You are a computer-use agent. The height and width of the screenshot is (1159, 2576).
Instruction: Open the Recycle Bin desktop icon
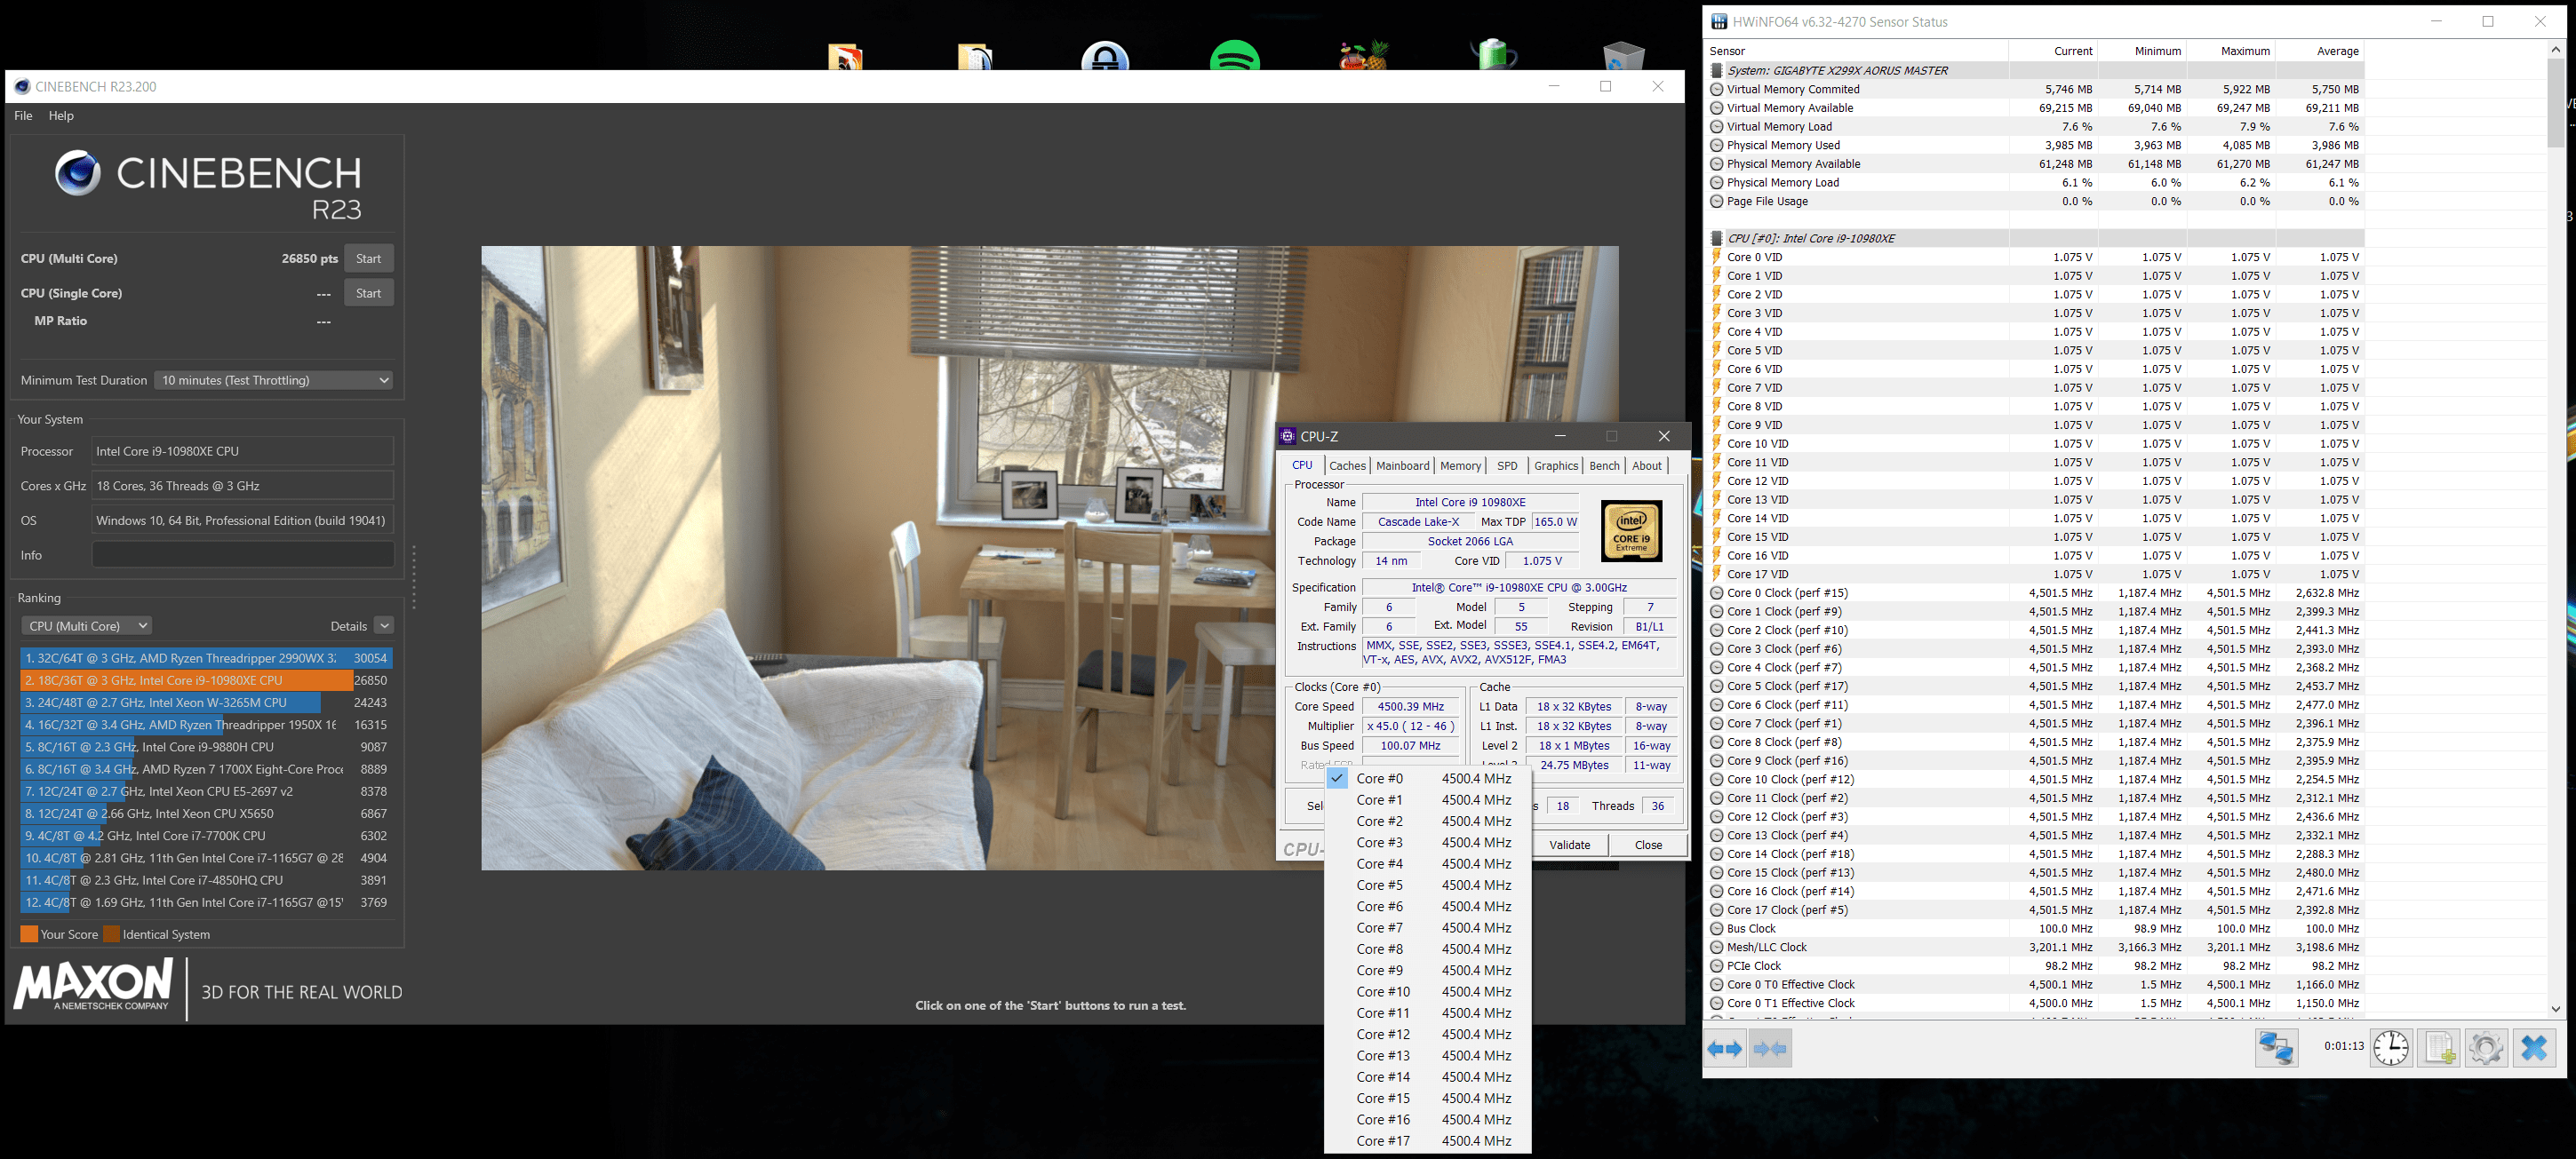click(1623, 56)
